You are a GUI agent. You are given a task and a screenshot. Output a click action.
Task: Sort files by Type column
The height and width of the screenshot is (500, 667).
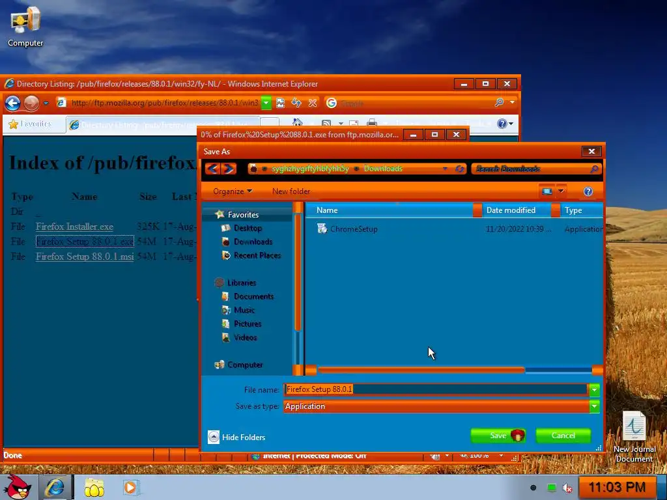click(x=581, y=210)
